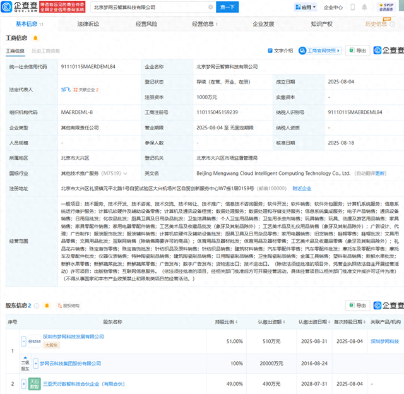Expand shareholder row 2 toggle

pyautogui.click(x=23, y=384)
